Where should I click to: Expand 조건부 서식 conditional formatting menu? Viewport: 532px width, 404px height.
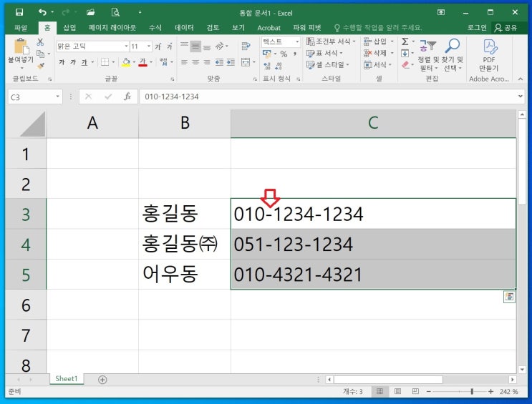click(x=331, y=41)
